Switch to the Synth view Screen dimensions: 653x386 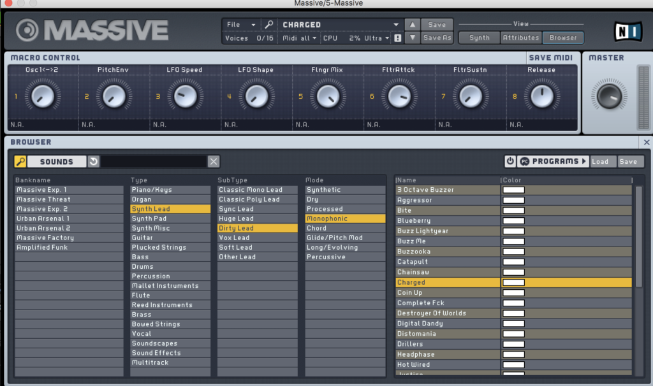(480, 38)
